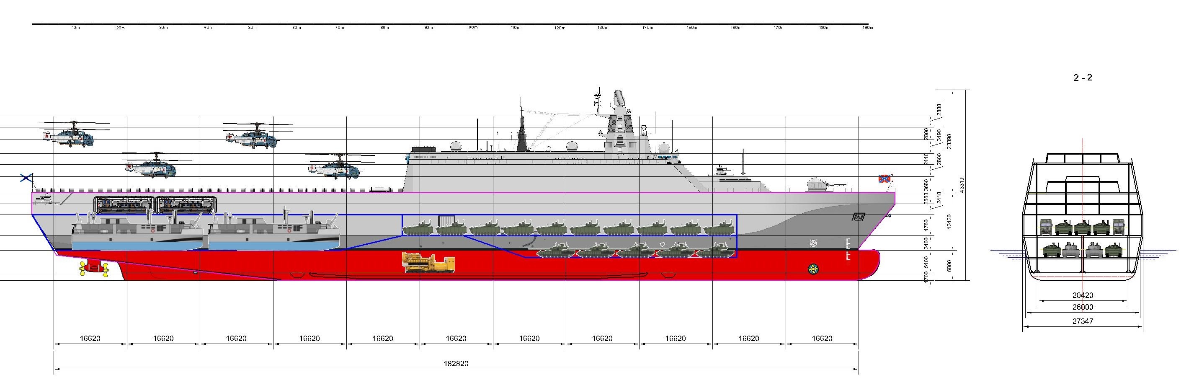Viewport: 1194px width, 388px height.
Task: Click the 190m mark on the scale bar
Action: click(868, 27)
